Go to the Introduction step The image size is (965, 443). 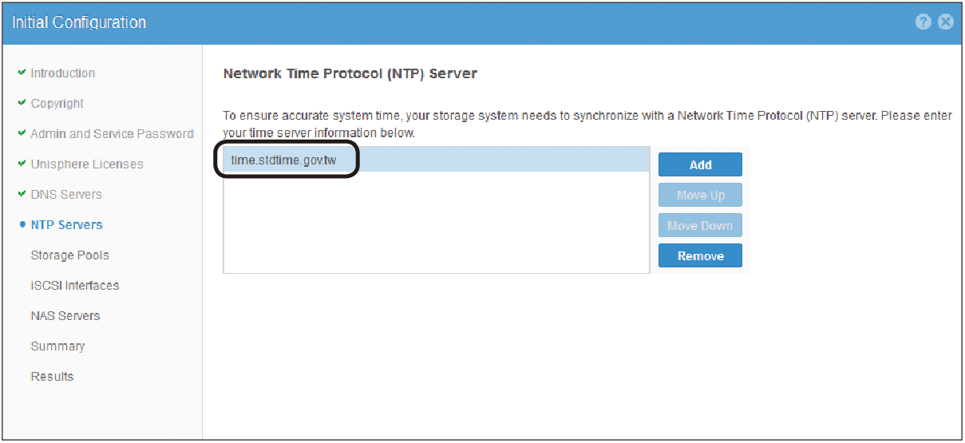pyautogui.click(x=63, y=73)
